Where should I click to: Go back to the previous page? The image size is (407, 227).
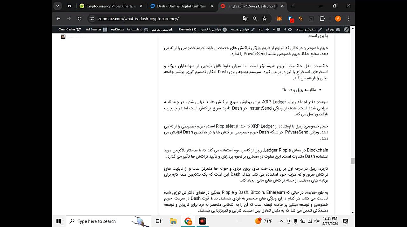click(x=58, y=19)
